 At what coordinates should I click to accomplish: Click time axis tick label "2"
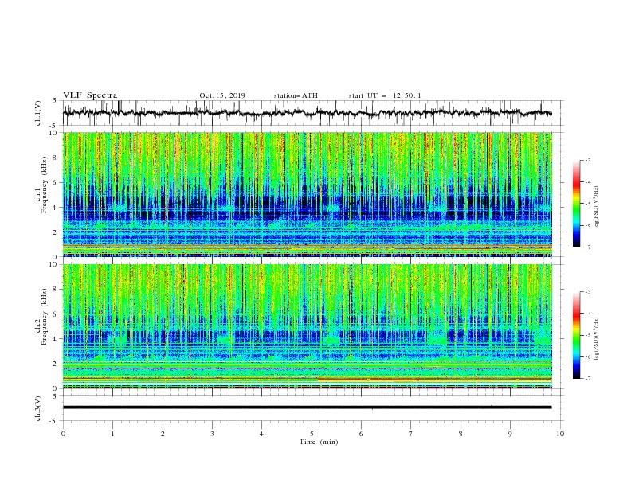pos(163,434)
